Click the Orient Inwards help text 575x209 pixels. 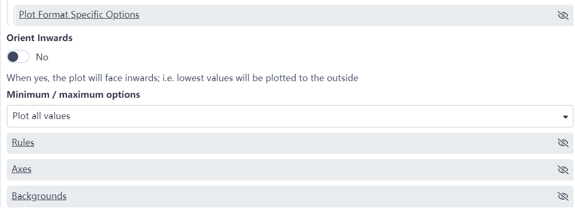coord(182,79)
